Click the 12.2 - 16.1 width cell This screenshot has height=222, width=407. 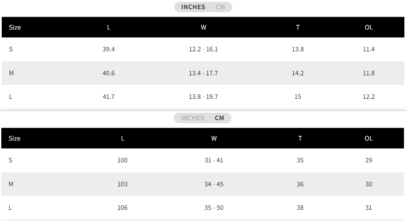coord(203,49)
